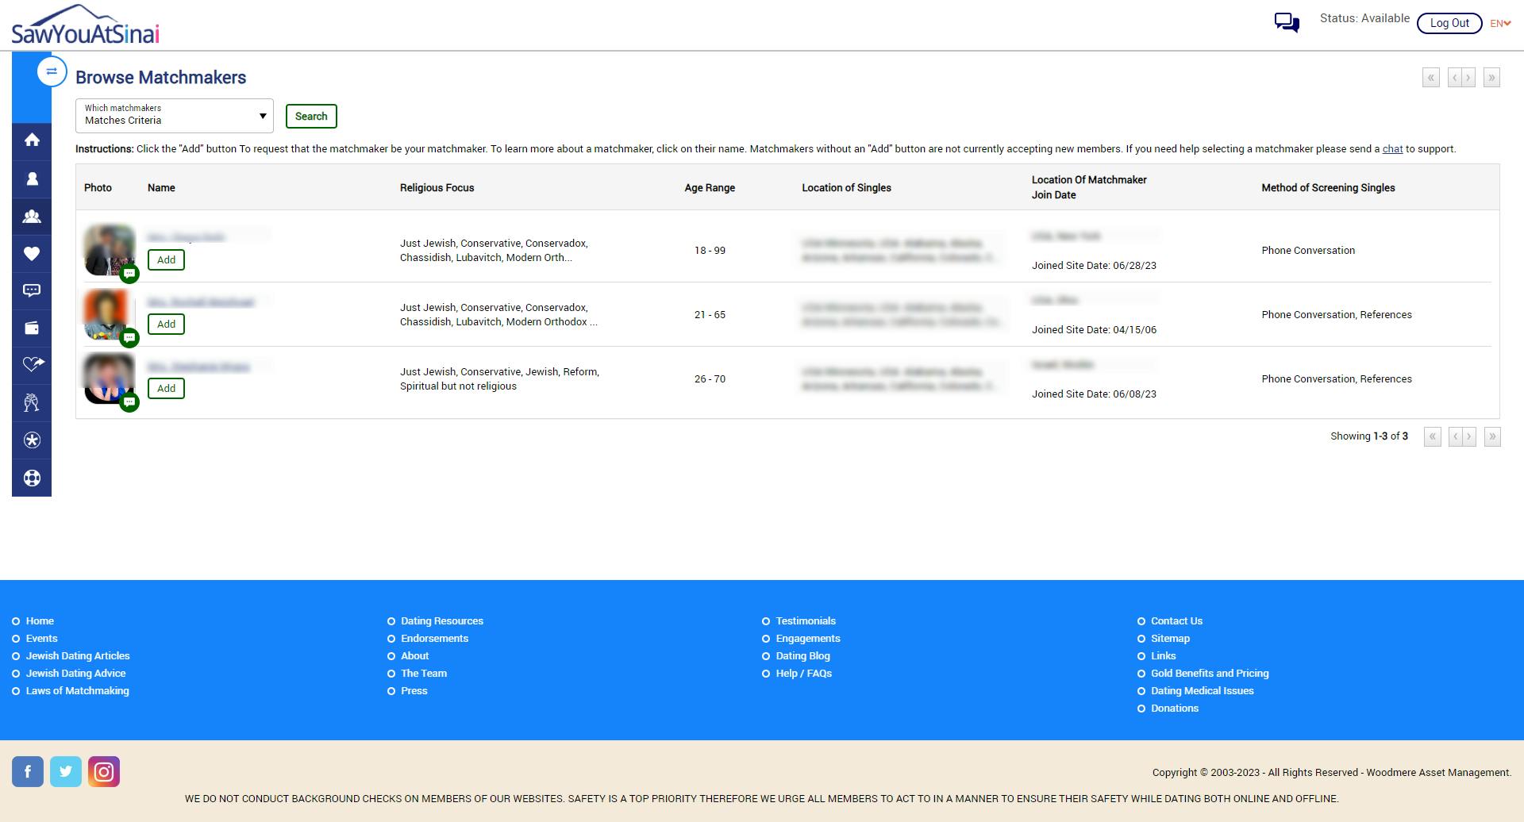Open the chat messages icon in sidebar

33,290
